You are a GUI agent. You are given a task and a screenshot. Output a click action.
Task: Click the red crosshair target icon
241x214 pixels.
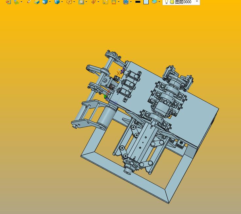point(93,2)
